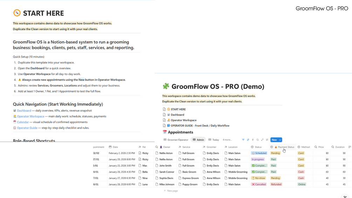
Task: Click the page icon in Ricky February row
Action: tap(140, 153)
